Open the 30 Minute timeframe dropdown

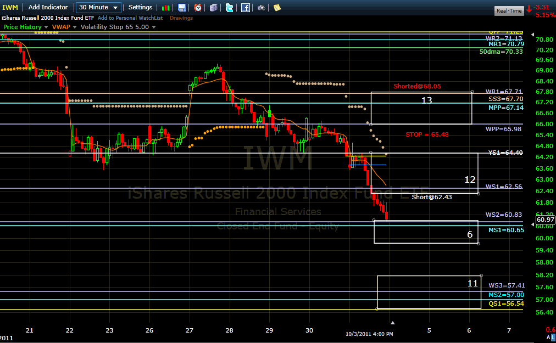point(98,8)
